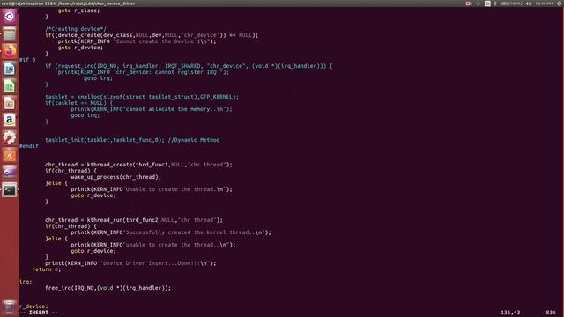564x317 pixels.
Task: Open the Amazon launcher icon
Action: point(10,121)
